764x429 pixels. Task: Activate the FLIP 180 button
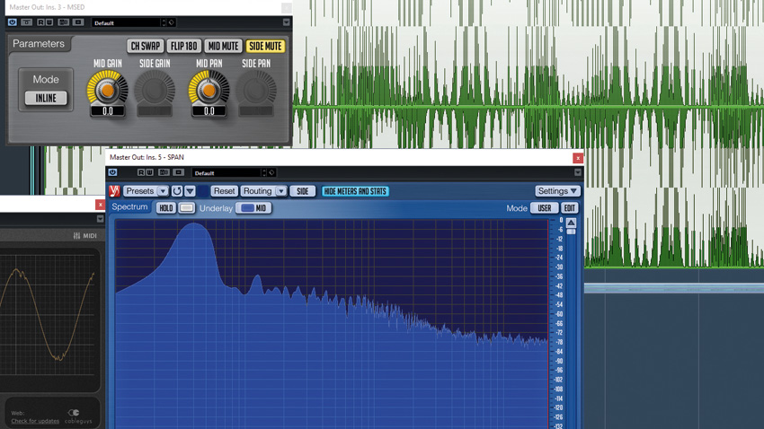coord(183,46)
